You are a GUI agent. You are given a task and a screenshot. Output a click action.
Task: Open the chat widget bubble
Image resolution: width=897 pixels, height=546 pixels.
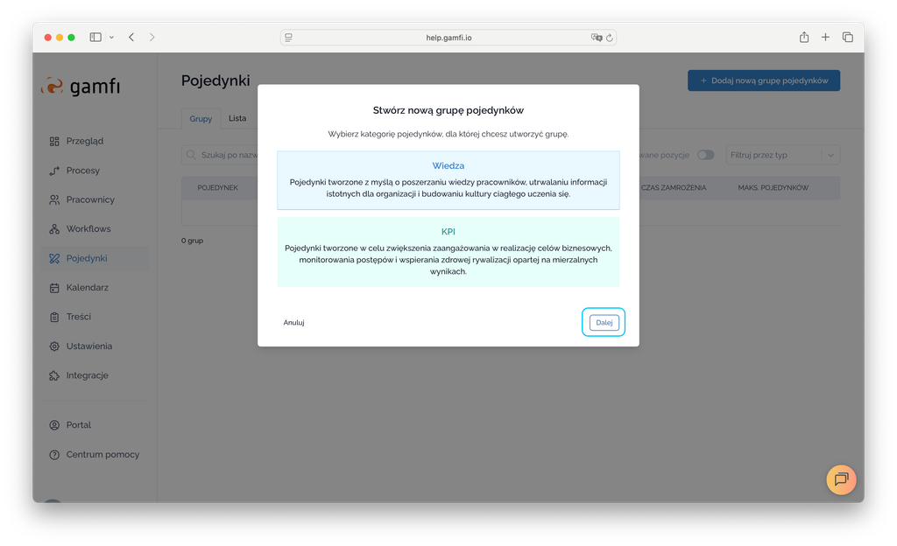click(x=841, y=479)
